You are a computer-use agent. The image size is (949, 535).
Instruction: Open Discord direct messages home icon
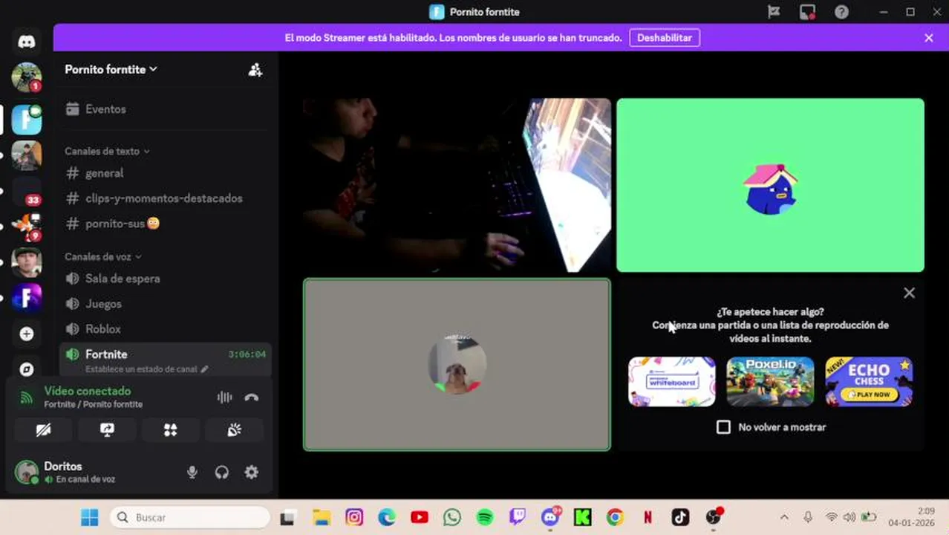coord(27,42)
